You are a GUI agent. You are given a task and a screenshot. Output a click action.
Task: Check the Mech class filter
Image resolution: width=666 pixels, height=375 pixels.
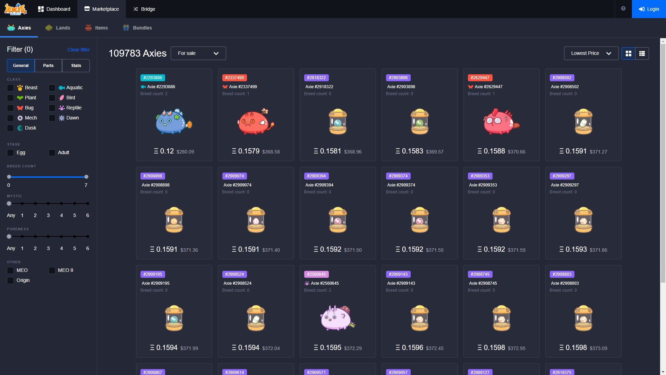[10, 118]
